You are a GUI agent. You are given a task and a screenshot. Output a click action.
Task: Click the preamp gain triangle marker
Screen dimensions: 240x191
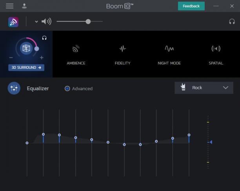(211, 142)
